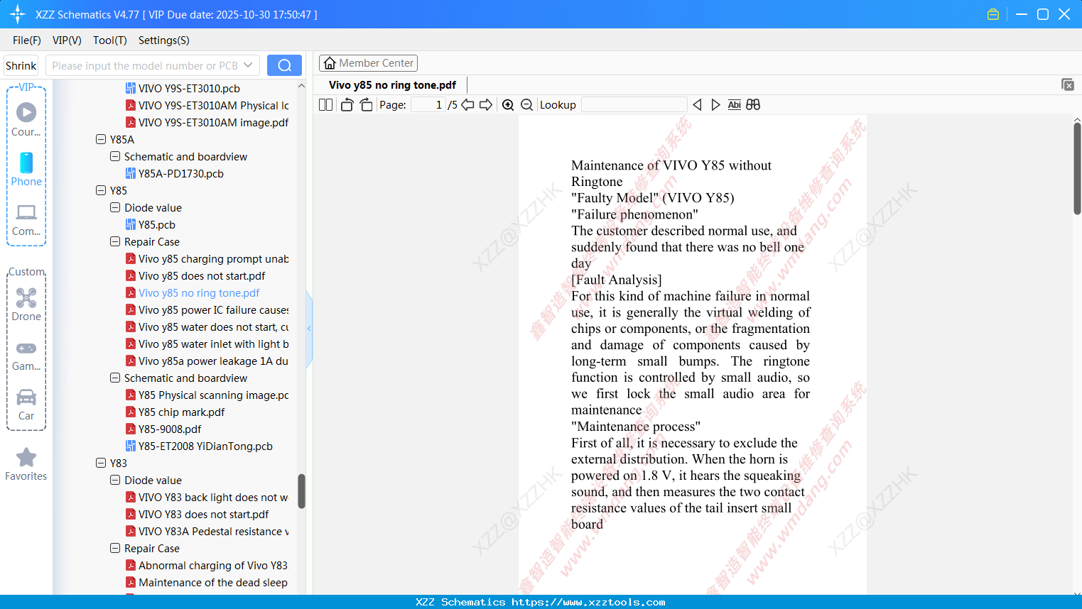The height and width of the screenshot is (609, 1082).
Task: Go to the next PDF page arrow
Action: pyautogui.click(x=486, y=105)
